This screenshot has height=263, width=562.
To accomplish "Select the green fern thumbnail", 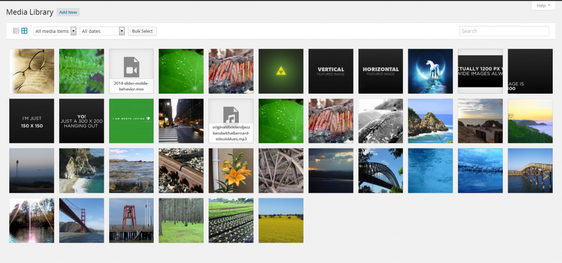I will 81,71.
